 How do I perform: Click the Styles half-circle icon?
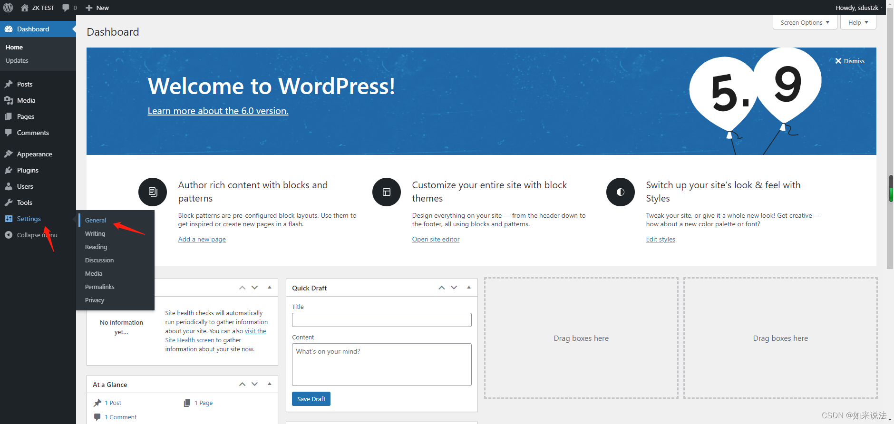click(621, 192)
